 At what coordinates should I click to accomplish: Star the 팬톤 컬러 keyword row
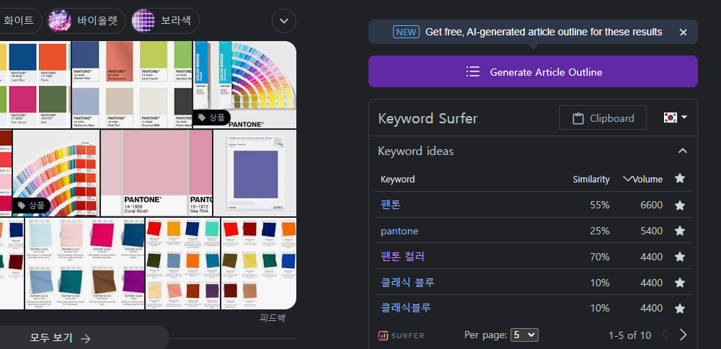pyautogui.click(x=680, y=257)
